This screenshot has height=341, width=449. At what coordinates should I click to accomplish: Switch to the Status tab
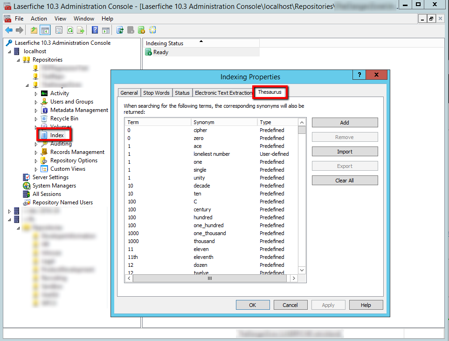182,93
